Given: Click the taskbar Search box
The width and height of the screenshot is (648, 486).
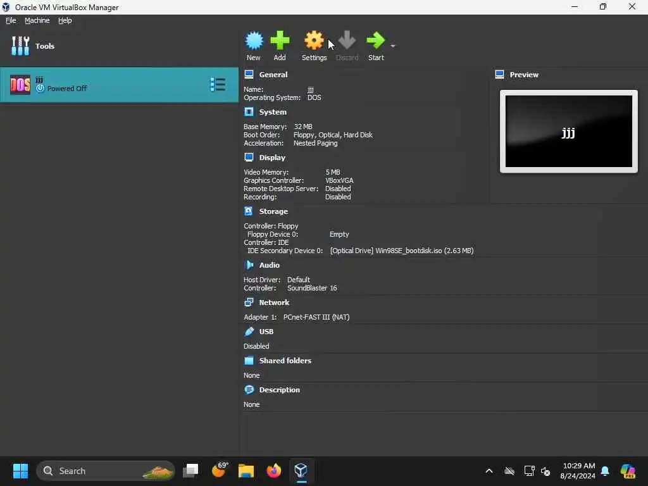Looking at the screenshot, I should point(106,471).
